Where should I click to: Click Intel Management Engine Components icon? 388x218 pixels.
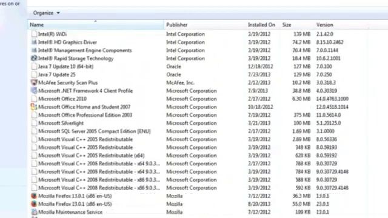(x=34, y=50)
